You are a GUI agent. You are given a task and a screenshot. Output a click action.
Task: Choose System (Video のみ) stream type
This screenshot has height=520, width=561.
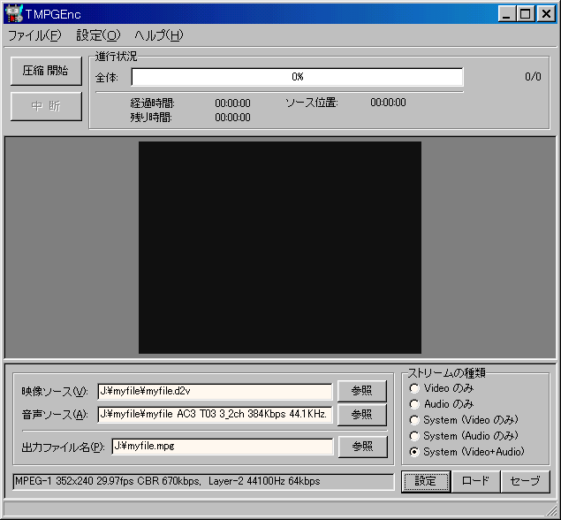[x=414, y=420]
